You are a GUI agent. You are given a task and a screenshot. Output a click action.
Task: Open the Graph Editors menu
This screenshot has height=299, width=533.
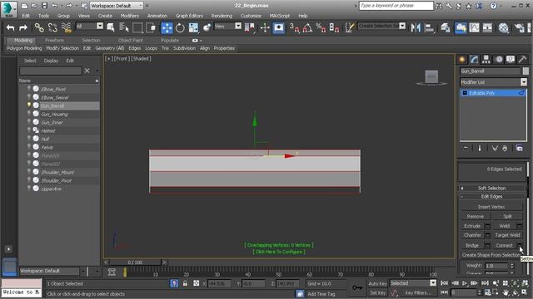coord(189,16)
